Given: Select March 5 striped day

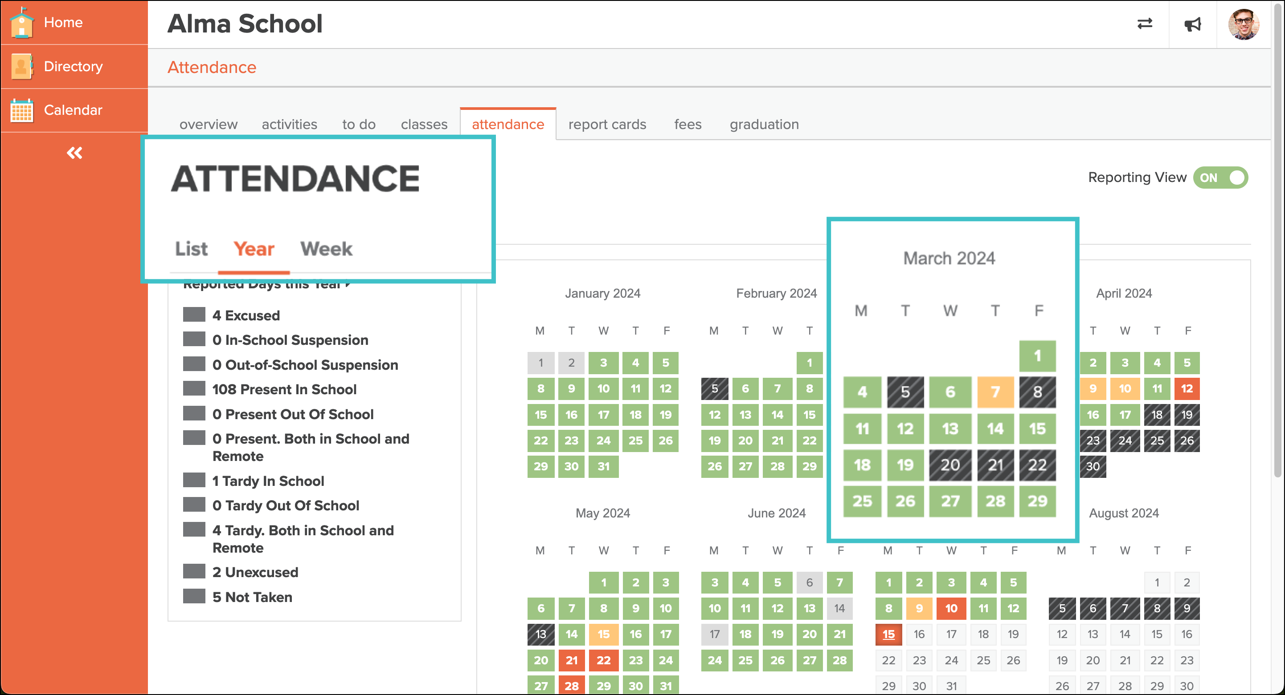Looking at the screenshot, I should 905,392.
